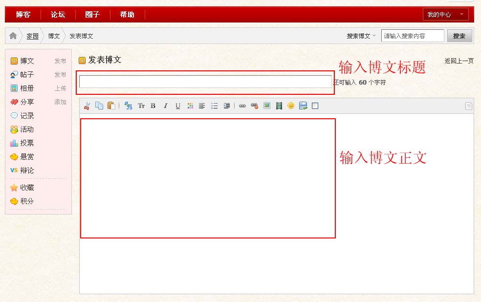The image size is (481, 302).
Task: Click the Paste clipboard icon
Action: click(x=111, y=106)
